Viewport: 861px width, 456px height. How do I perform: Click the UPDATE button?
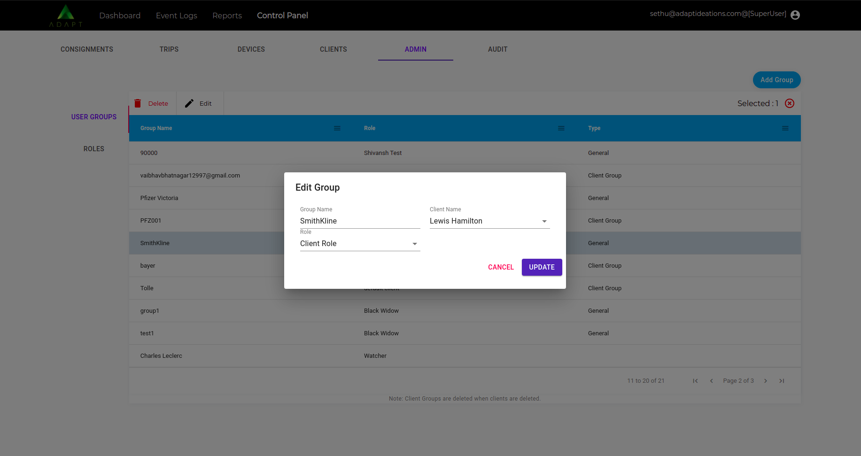[542, 267]
